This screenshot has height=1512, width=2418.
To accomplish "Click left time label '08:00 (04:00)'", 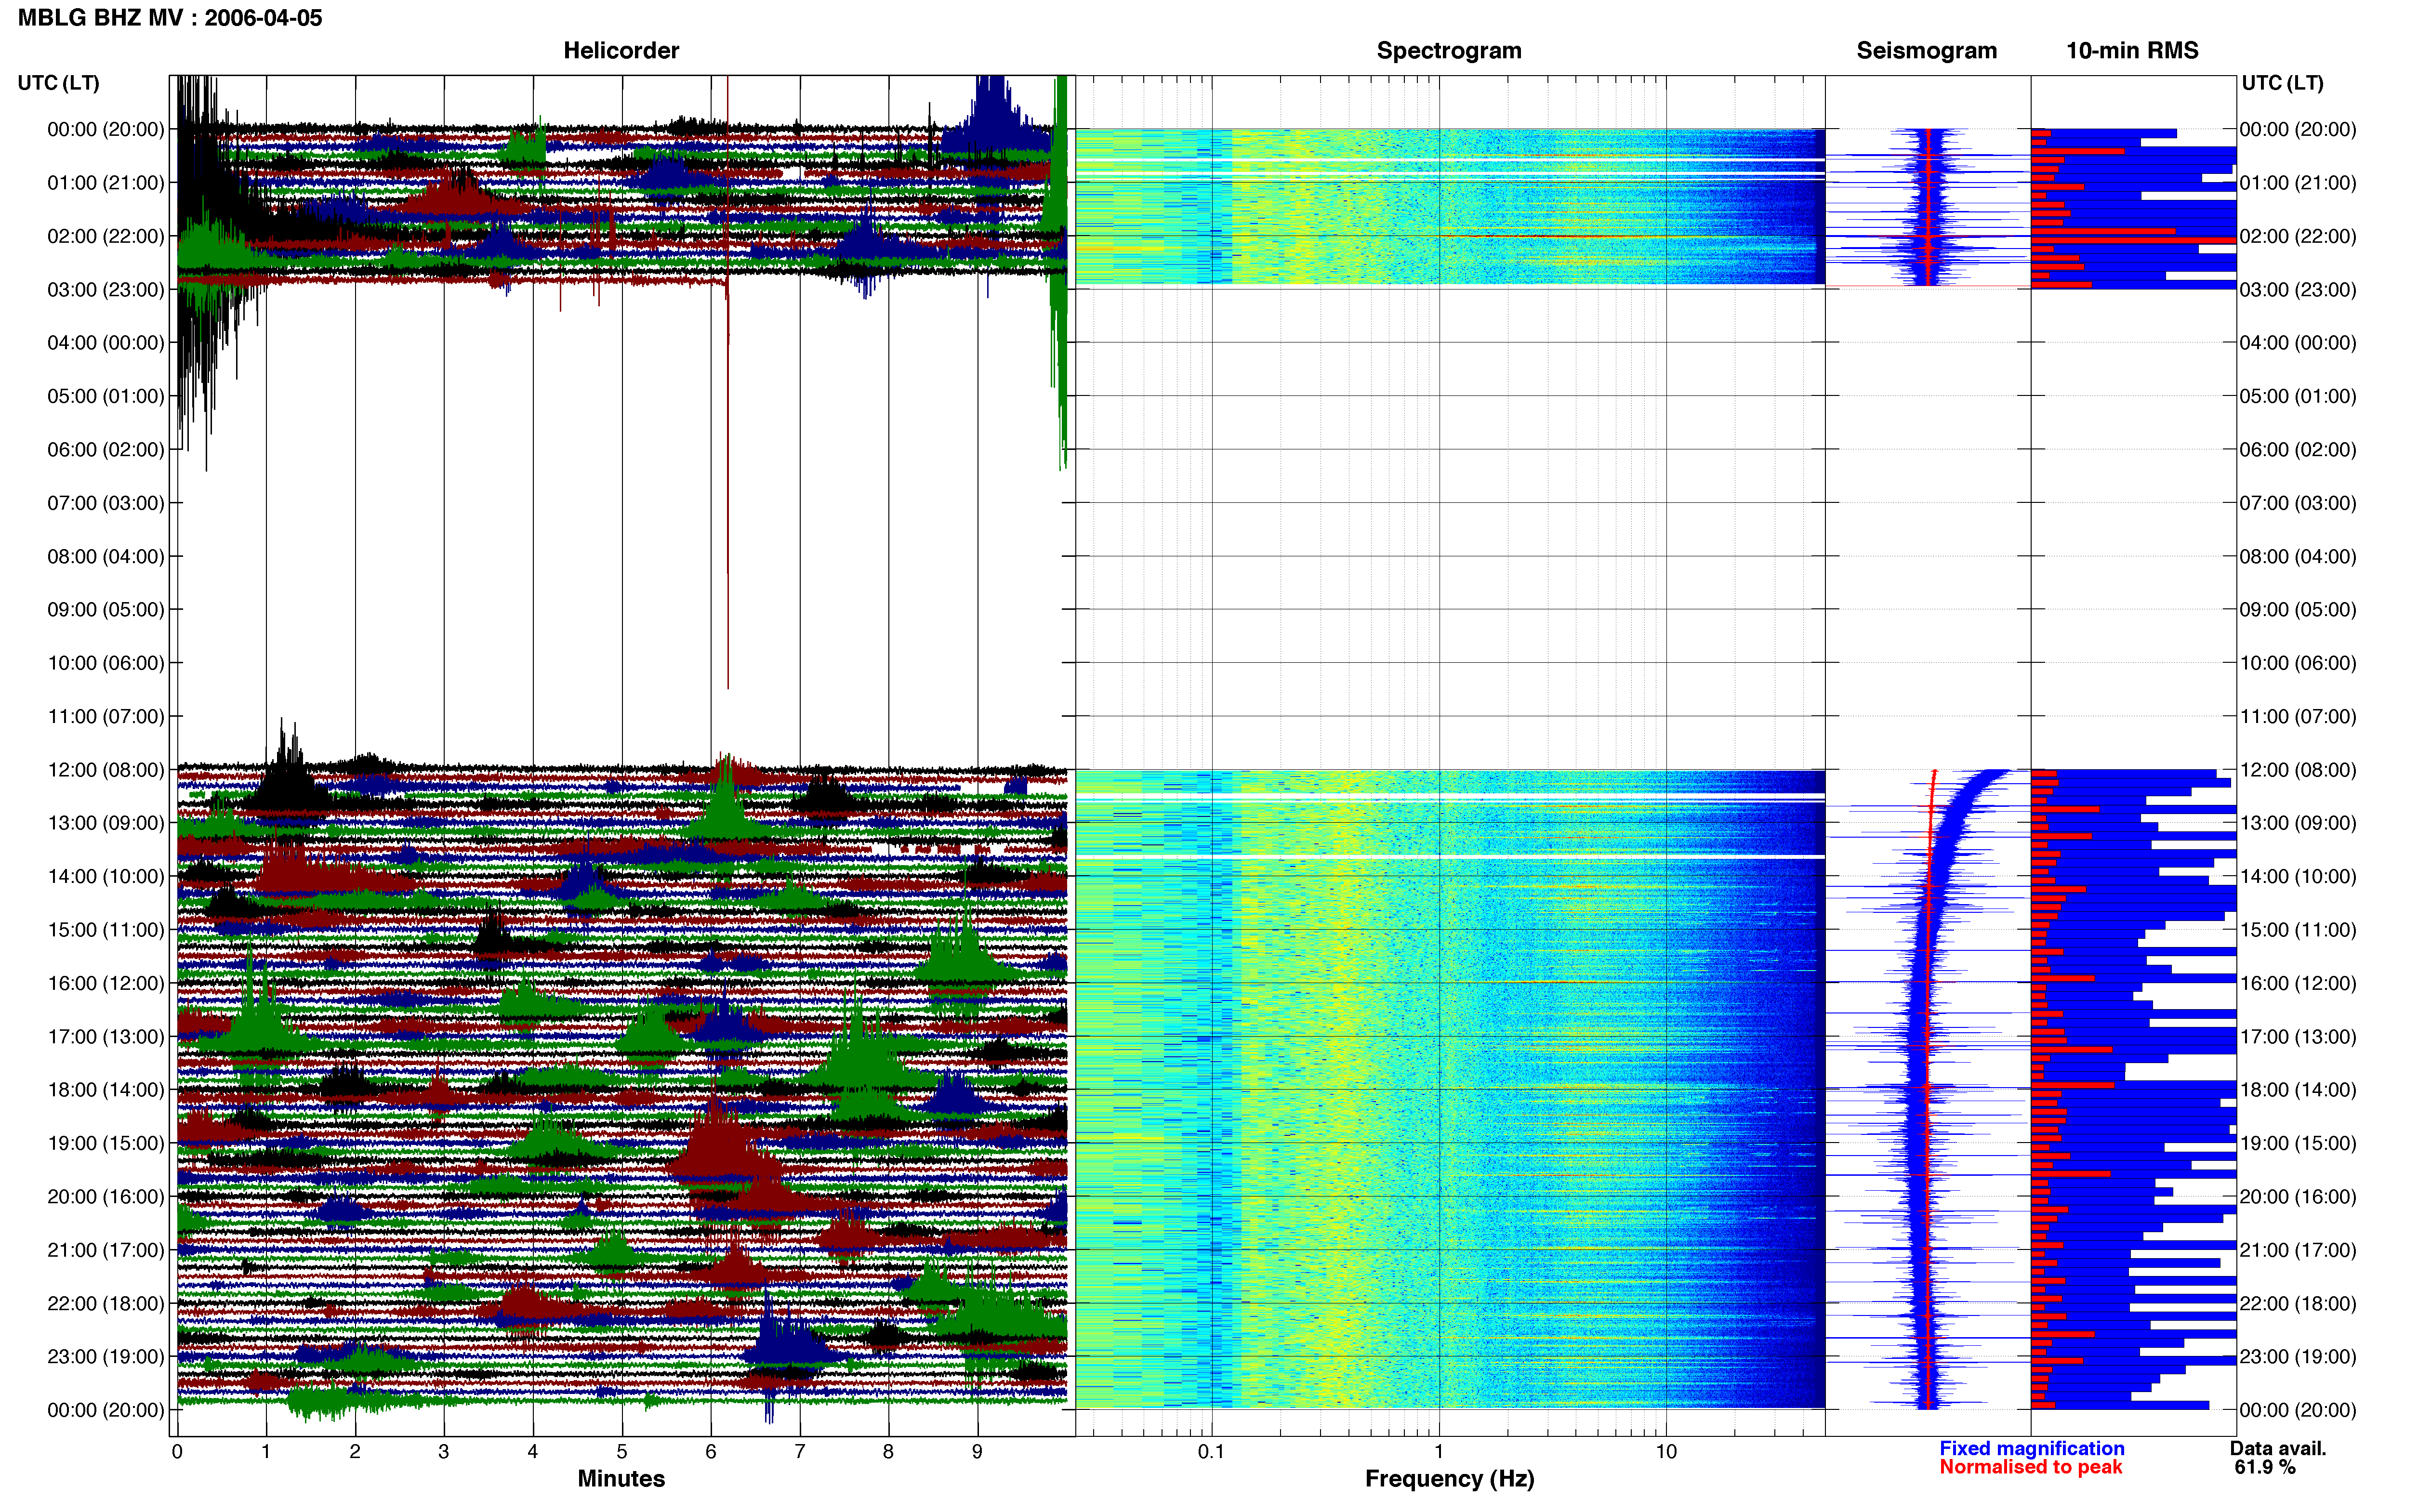I will click(x=106, y=556).
